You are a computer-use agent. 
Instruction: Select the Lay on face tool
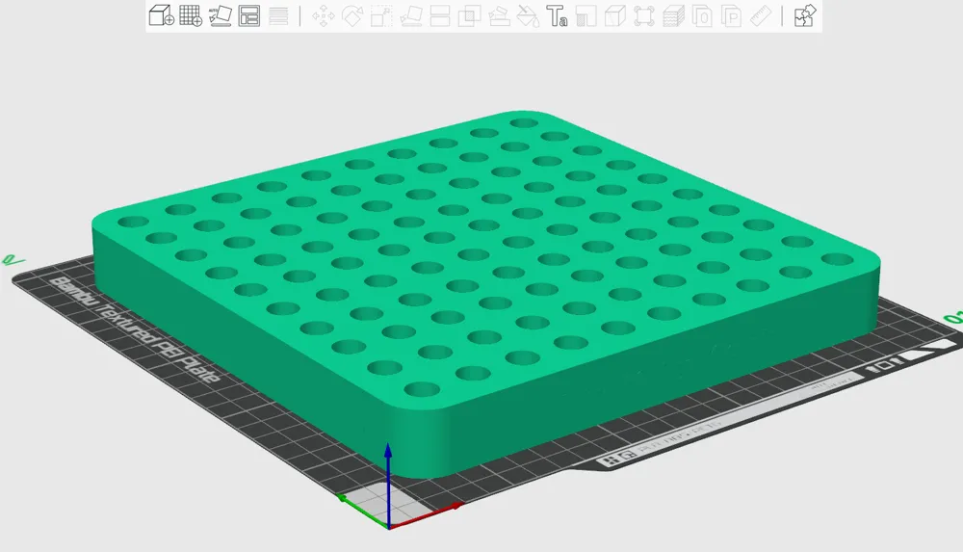[410, 16]
